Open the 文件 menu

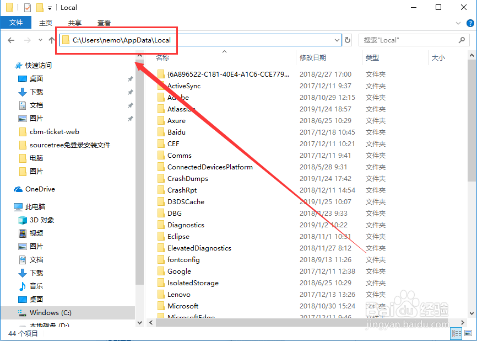click(x=16, y=23)
